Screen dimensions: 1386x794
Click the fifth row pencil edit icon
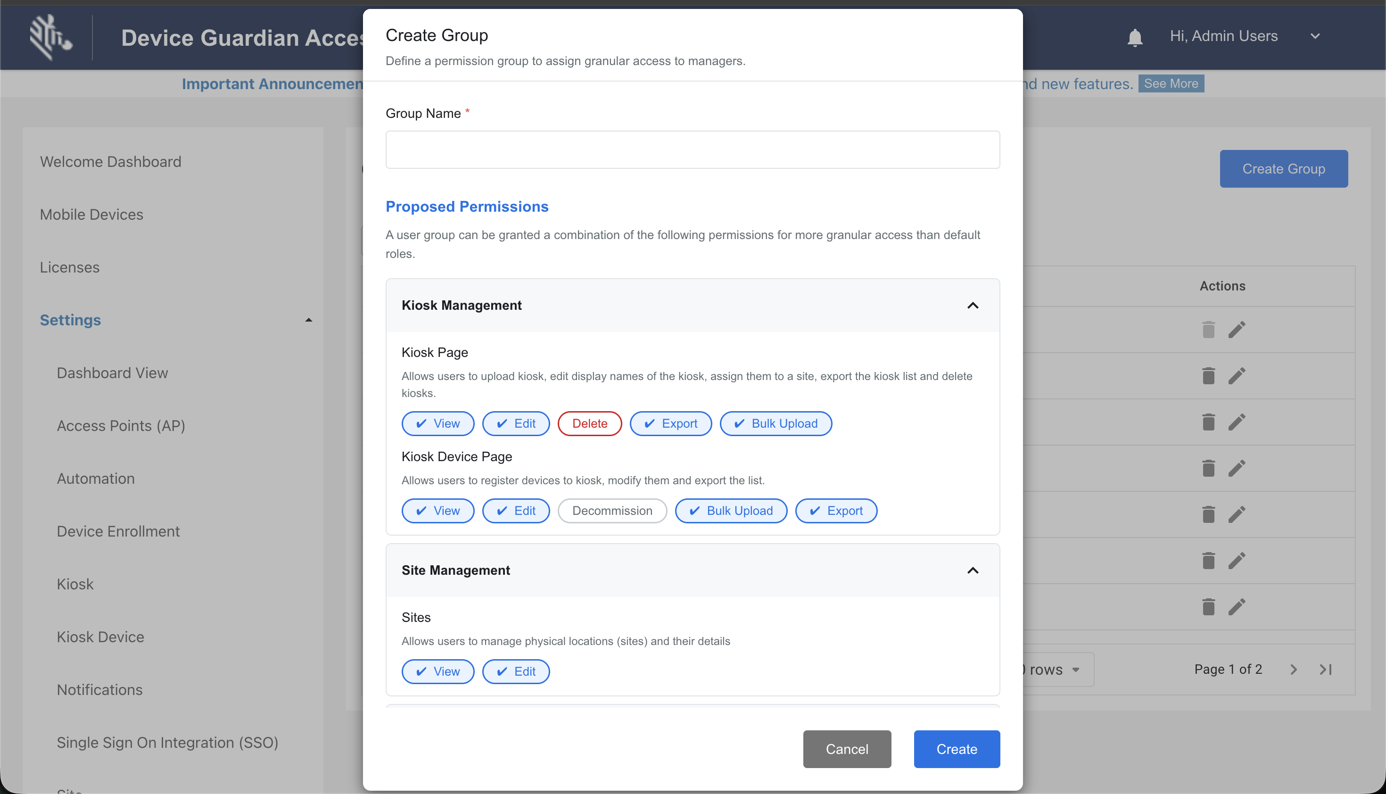(x=1237, y=514)
